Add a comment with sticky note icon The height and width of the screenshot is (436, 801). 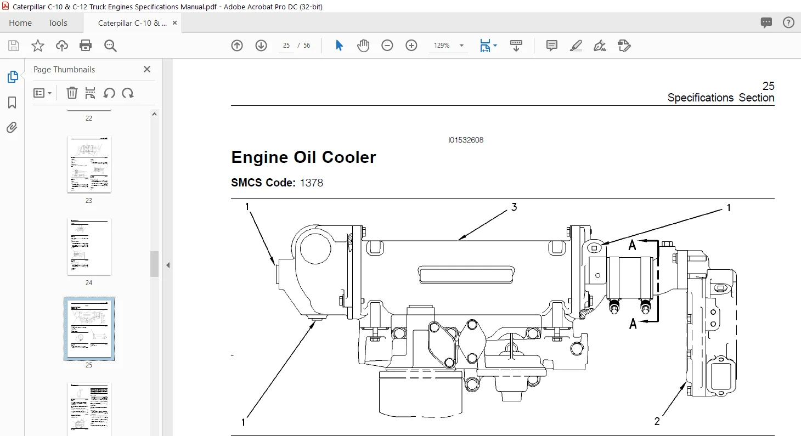tap(552, 46)
